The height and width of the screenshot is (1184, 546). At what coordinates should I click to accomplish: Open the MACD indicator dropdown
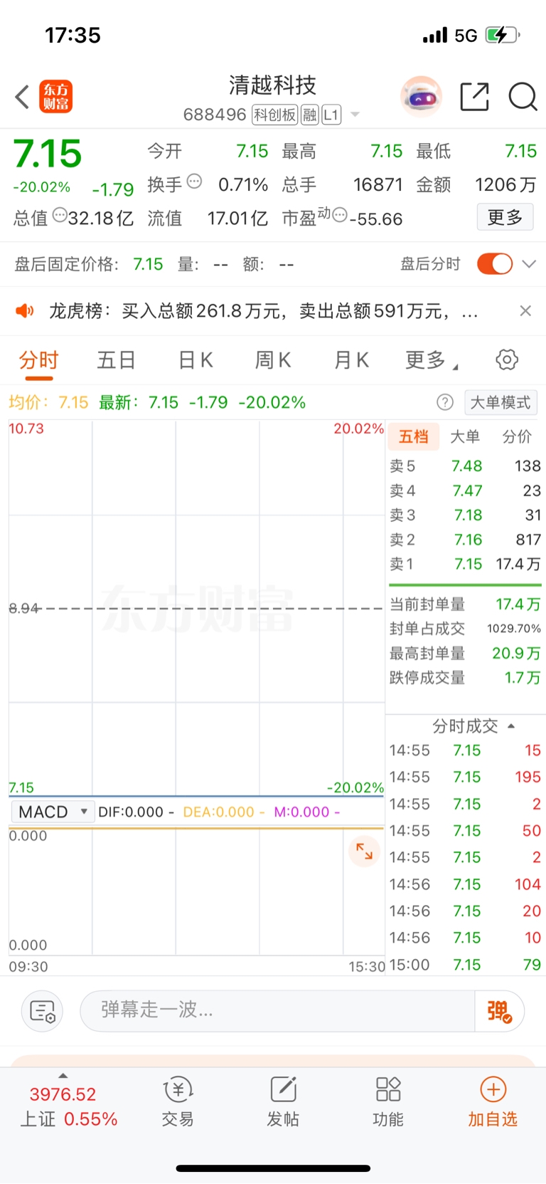53,812
